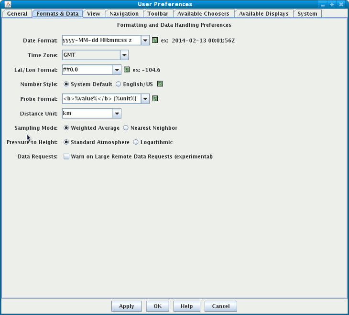Open help icon for Number Style
Viewport: 349px width, 315px height.
coord(160,84)
